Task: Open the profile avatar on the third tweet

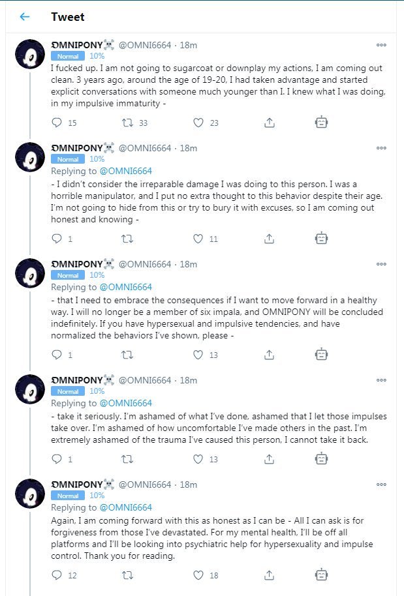Action: (x=30, y=273)
